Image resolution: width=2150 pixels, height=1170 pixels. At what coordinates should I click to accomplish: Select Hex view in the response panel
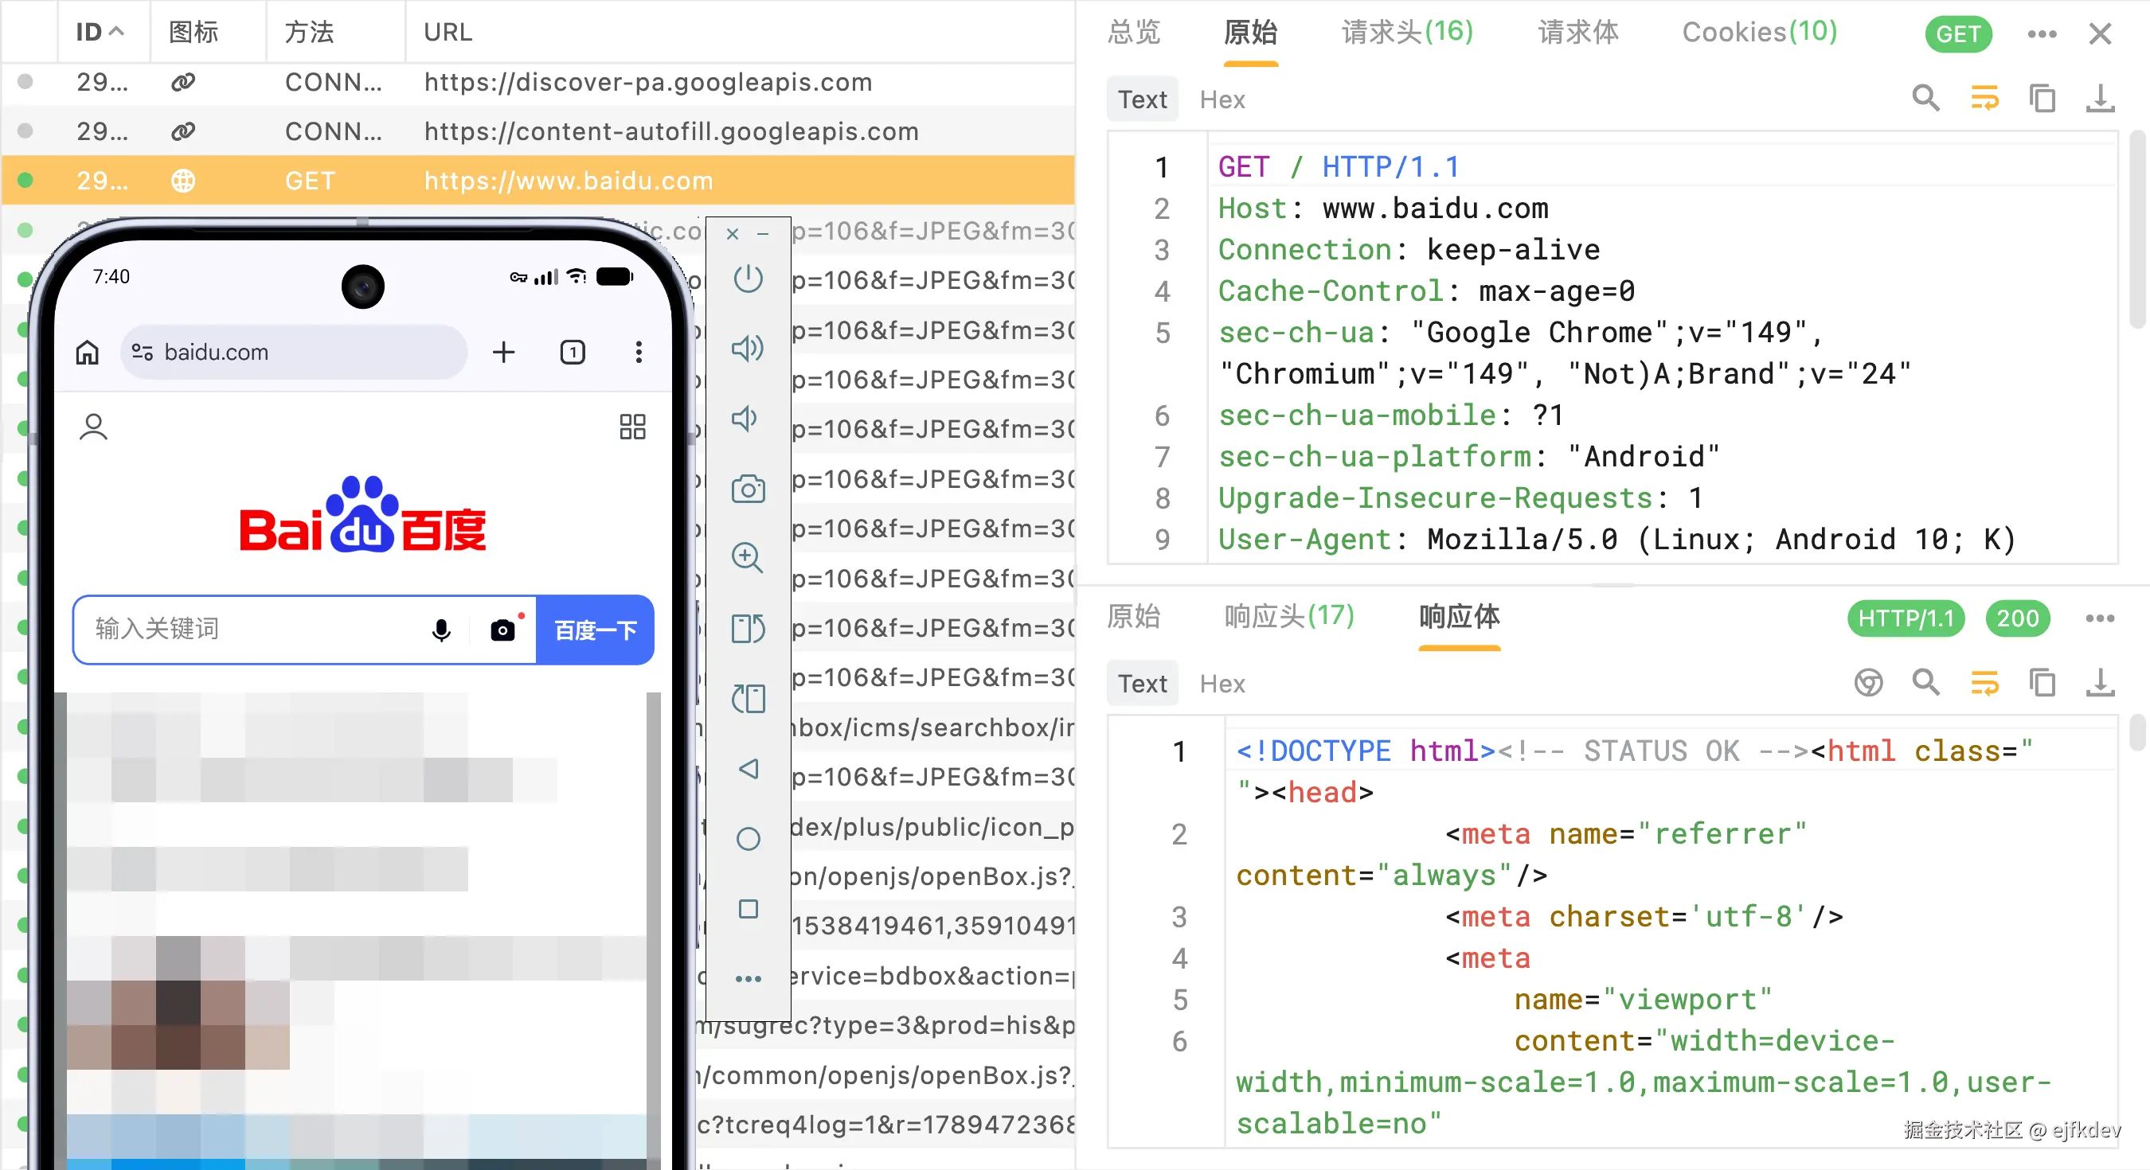[x=1222, y=684]
